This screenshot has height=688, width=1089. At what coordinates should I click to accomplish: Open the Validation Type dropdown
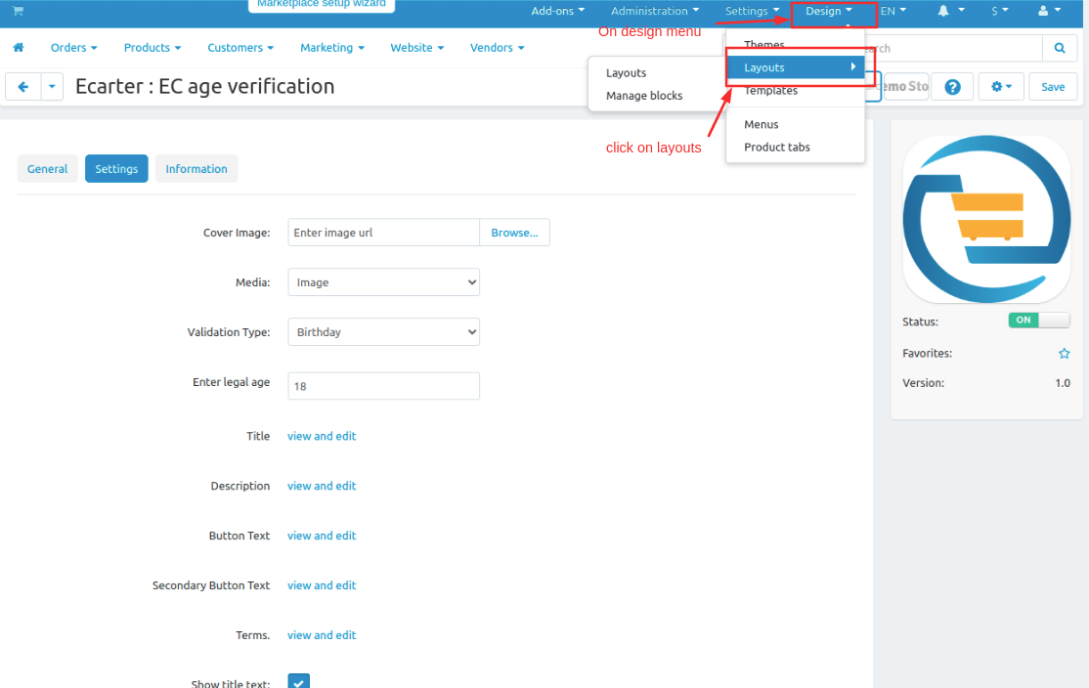click(x=383, y=332)
